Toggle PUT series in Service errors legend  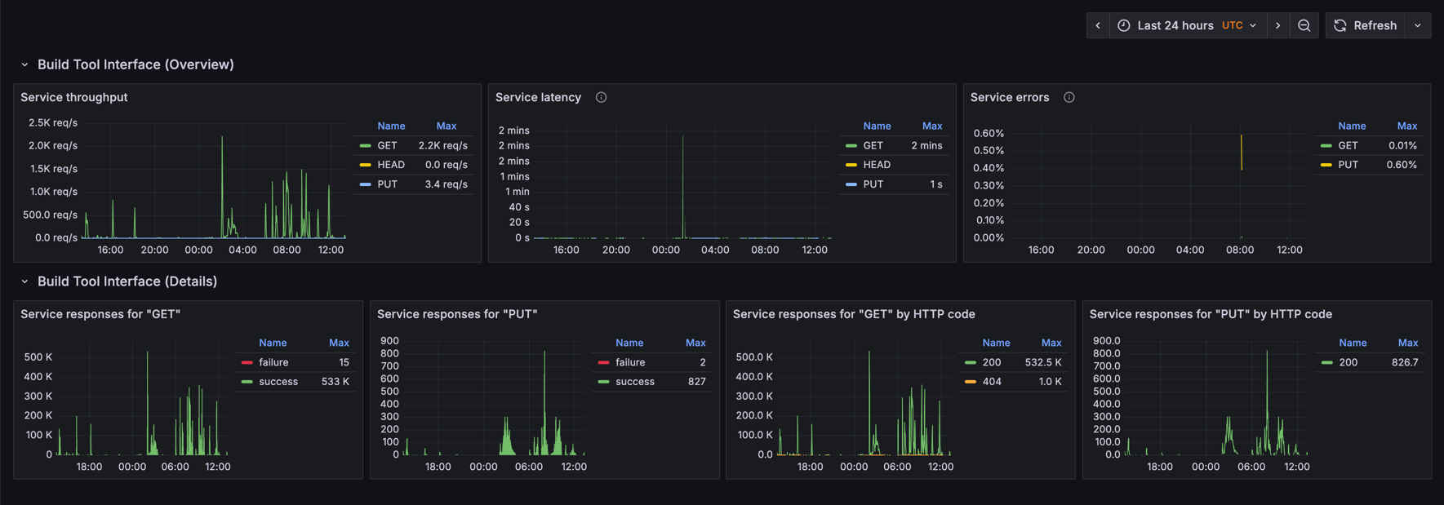coord(1348,165)
